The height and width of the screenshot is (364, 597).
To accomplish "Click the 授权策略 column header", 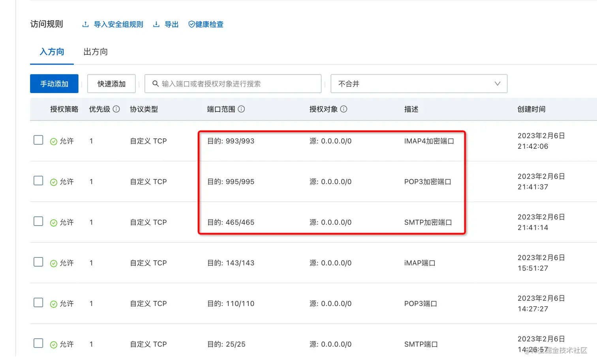I will (x=64, y=109).
